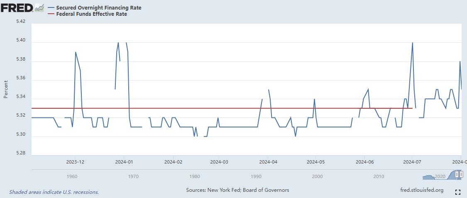Open the fred.stlouisfed.org link

click(421, 190)
